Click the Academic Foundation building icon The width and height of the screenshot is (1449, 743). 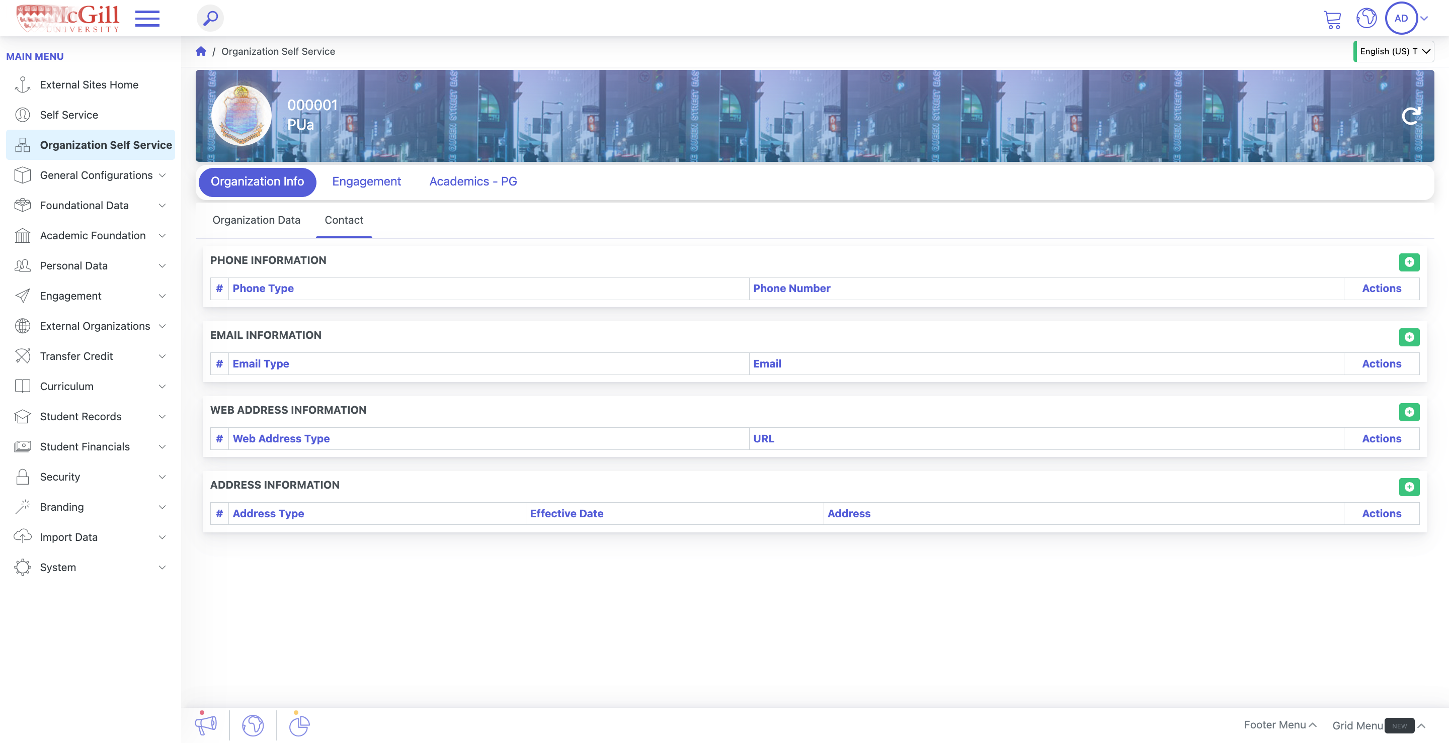tap(23, 235)
